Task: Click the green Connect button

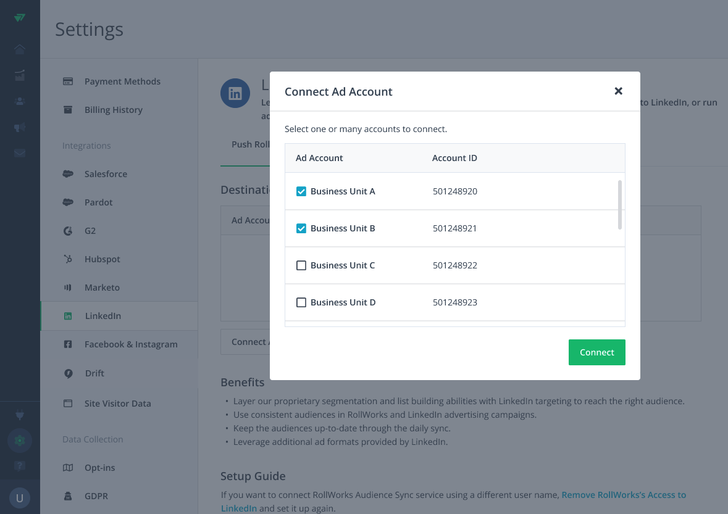Action: point(596,352)
